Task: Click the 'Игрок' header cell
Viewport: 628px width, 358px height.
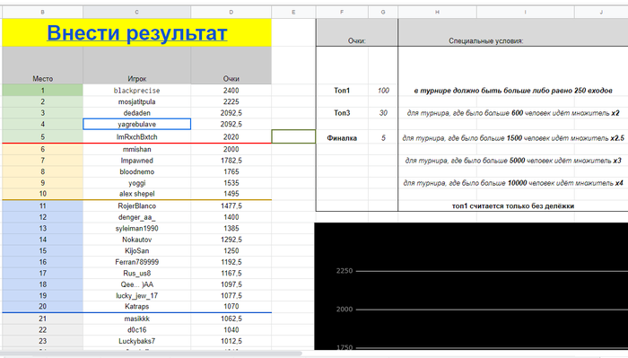Action: click(x=136, y=65)
